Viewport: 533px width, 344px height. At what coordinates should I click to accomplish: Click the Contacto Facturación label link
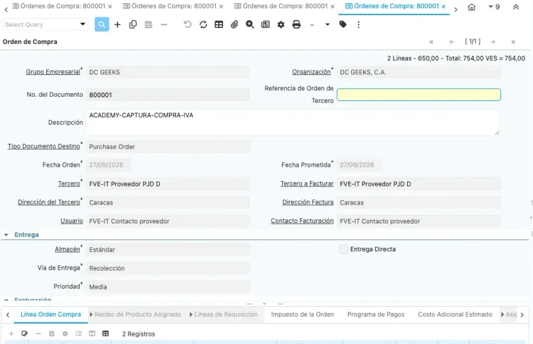pos(302,221)
